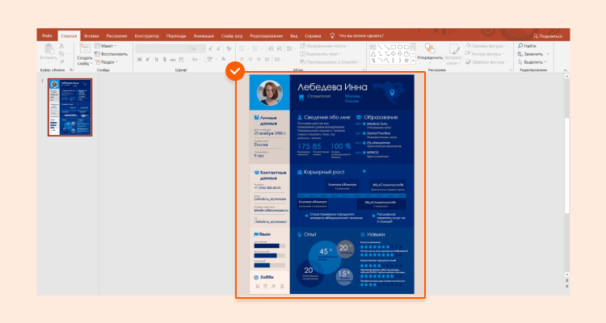Collapse the ribbon with the chevron arrow
This screenshot has height=323, width=606.
566,70
